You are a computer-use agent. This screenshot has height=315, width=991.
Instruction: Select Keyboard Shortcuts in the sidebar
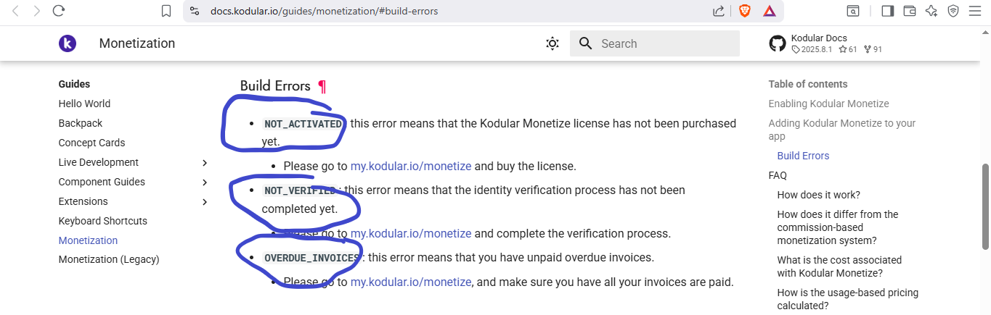click(x=103, y=221)
